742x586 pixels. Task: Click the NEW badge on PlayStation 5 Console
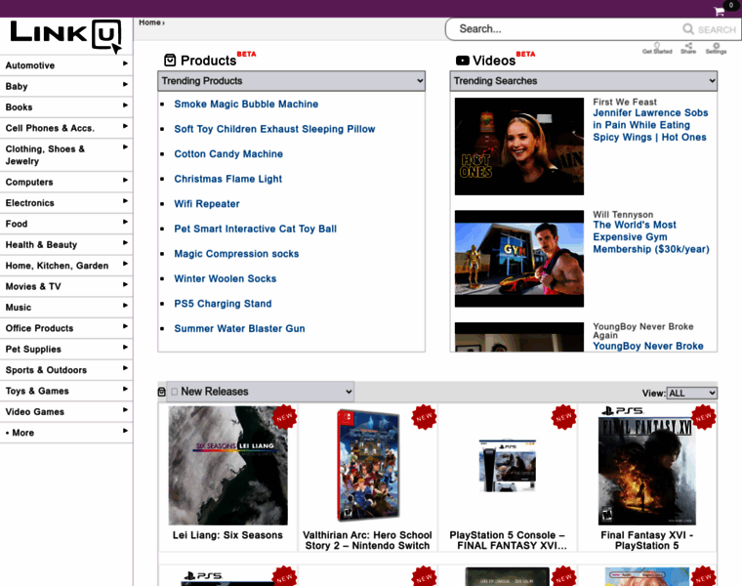563,417
